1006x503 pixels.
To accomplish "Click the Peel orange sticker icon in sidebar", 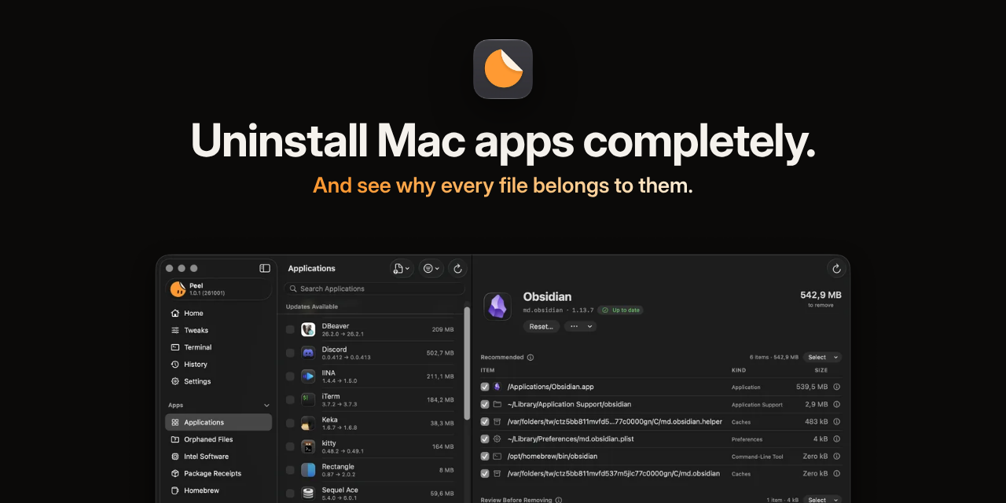I will tap(178, 289).
